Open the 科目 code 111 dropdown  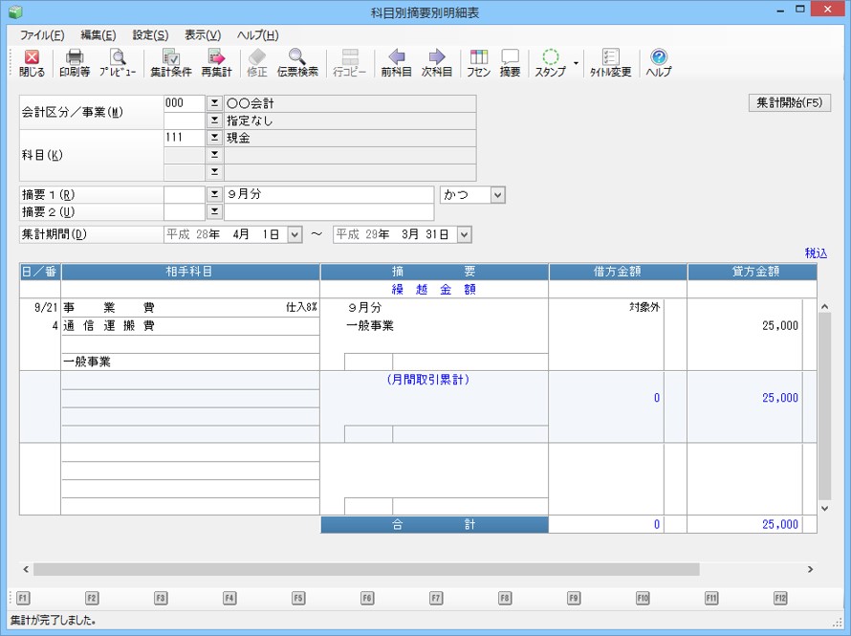(214, 139)
